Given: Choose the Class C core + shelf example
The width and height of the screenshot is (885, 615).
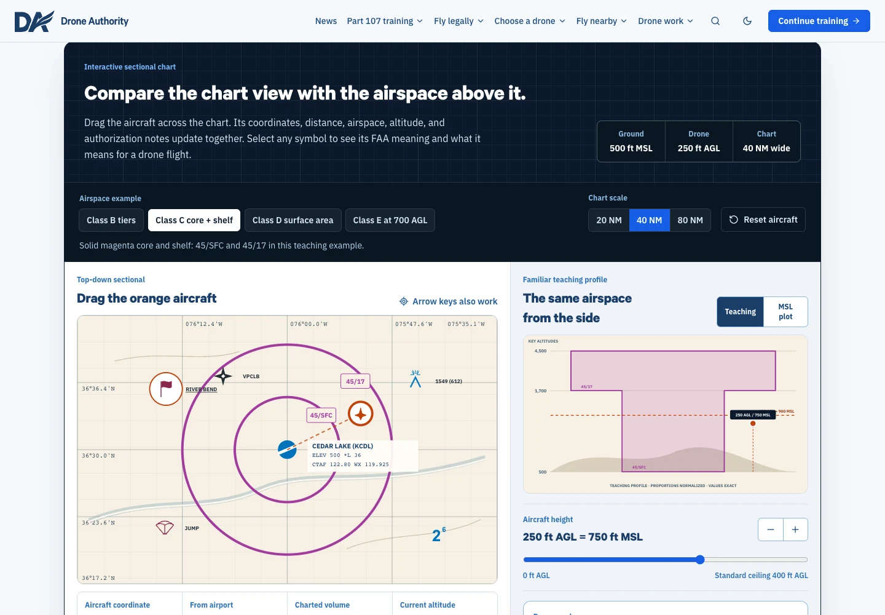Looking at the screenshot, I should coord(194,220).
